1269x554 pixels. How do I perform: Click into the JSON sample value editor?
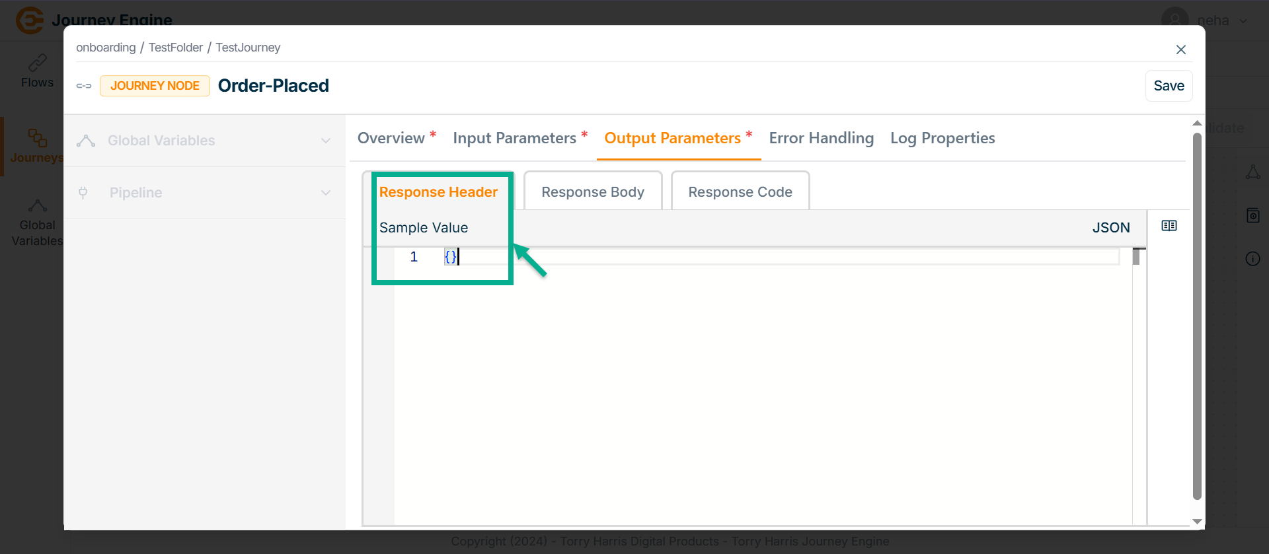point(727,363)
